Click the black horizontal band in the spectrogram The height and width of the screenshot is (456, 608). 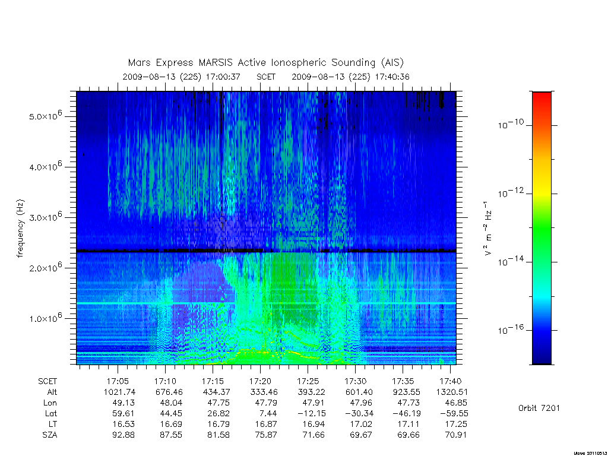pos(266,251)
